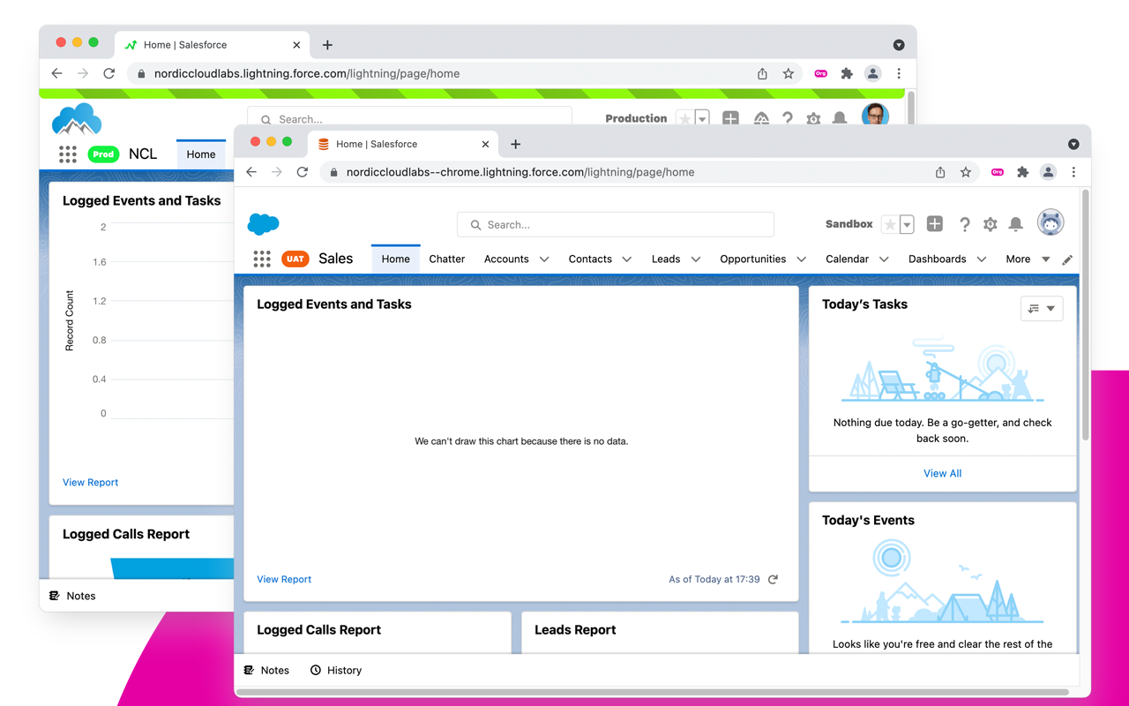The width and height of the screenshot is (1129, 706).
Task: Reload the page in the Sandbox browser window
Action: [x=302, y=172]
